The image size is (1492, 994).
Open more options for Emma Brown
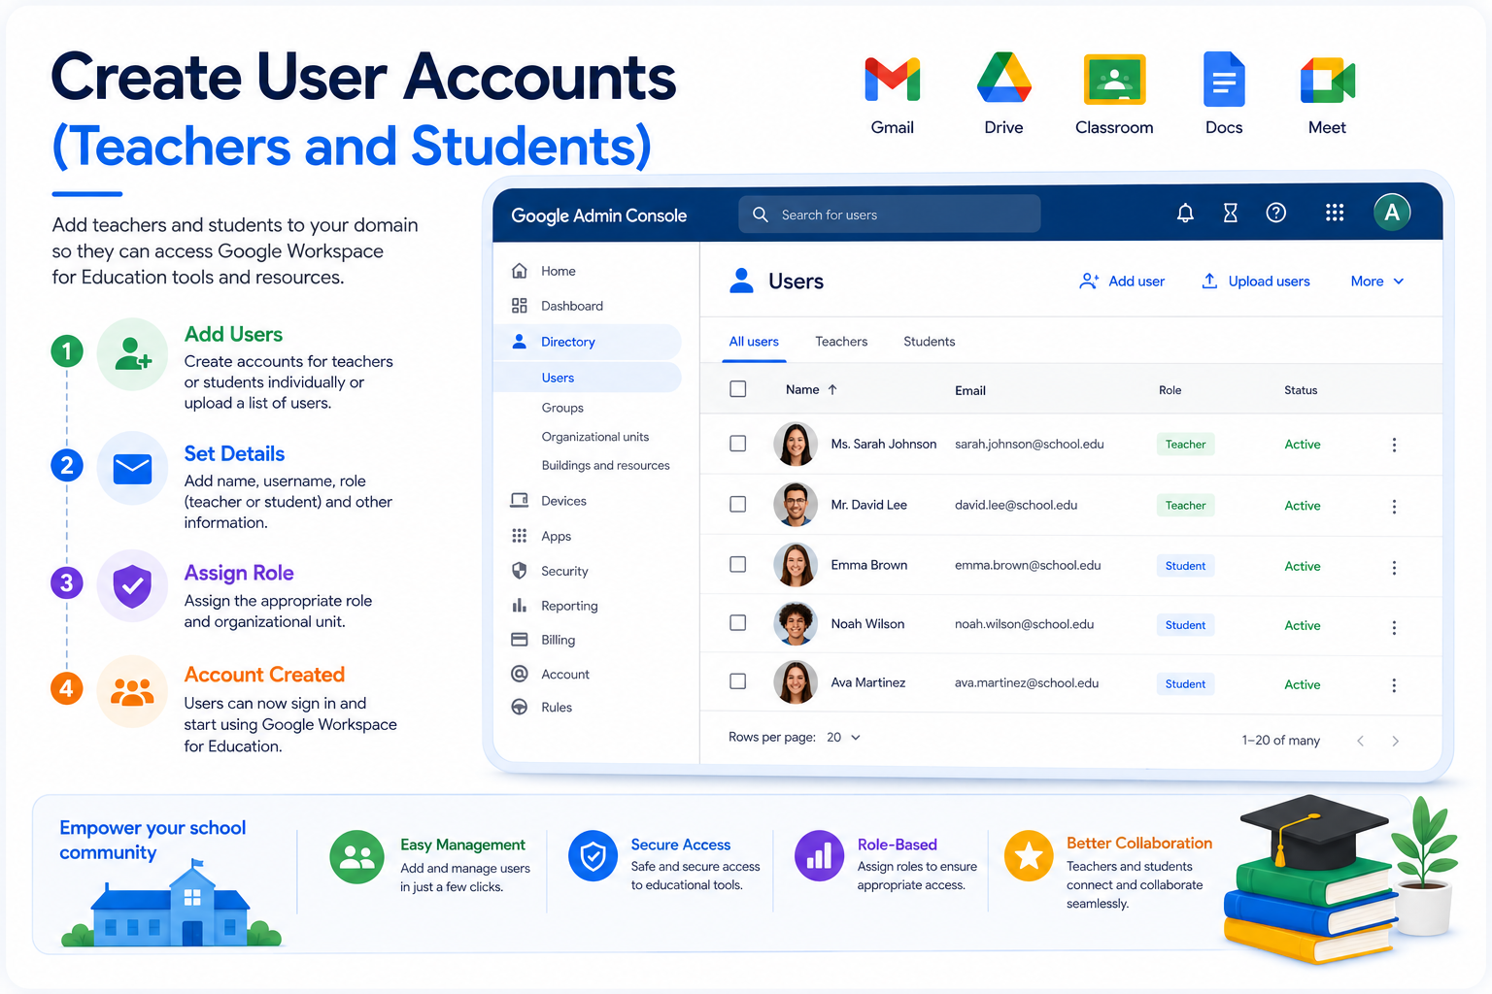coord(1394,568)
